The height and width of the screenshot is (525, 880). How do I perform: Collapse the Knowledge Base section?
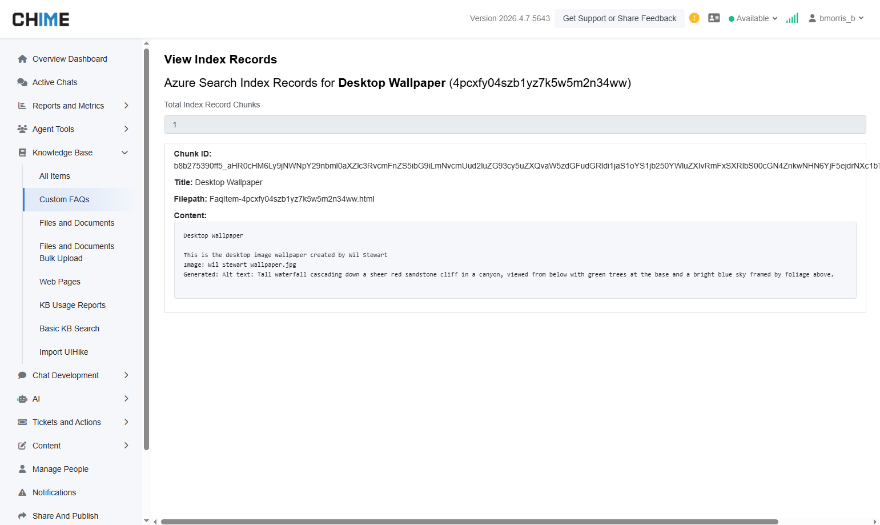point(124,153)
